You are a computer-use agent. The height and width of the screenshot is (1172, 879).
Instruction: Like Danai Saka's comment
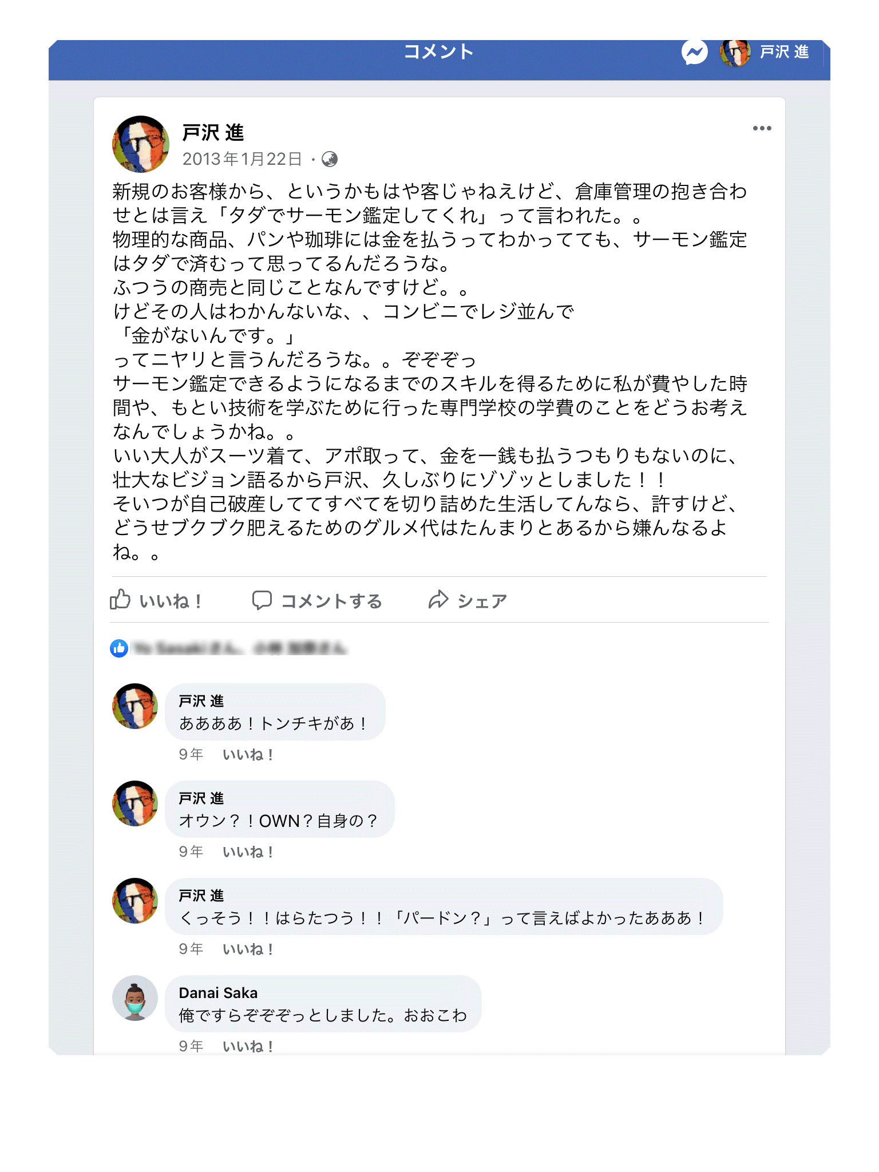[x=248, y=1047]
